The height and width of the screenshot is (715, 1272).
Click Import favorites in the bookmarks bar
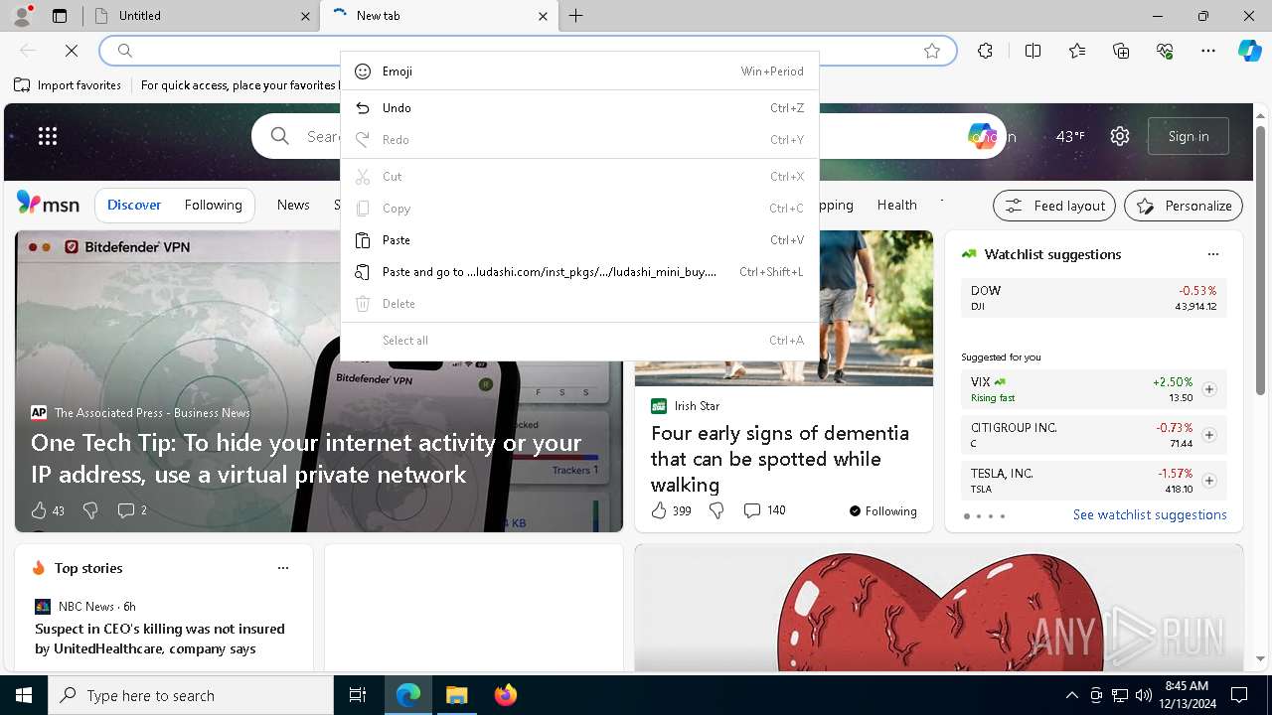(x=68, y=85)
